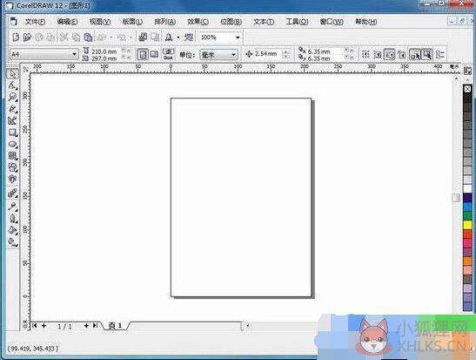Screen dimensions: 476x360
Task: Toggle default or current page settings
Action: pyautogui.click(x=168, y=55)
